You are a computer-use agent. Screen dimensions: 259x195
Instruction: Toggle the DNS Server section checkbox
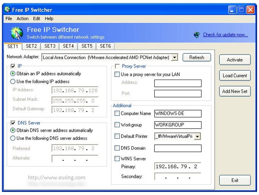pyautogui.click(x=13, y=123)
